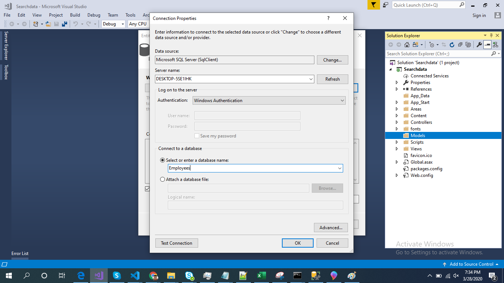This screenshot has width=504, height=283.
Task: Select the 'Select or enter a database name' option
Action: (163, 160)
